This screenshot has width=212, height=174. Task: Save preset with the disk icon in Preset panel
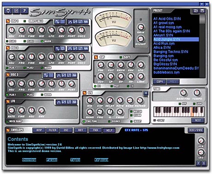point(202,11)
